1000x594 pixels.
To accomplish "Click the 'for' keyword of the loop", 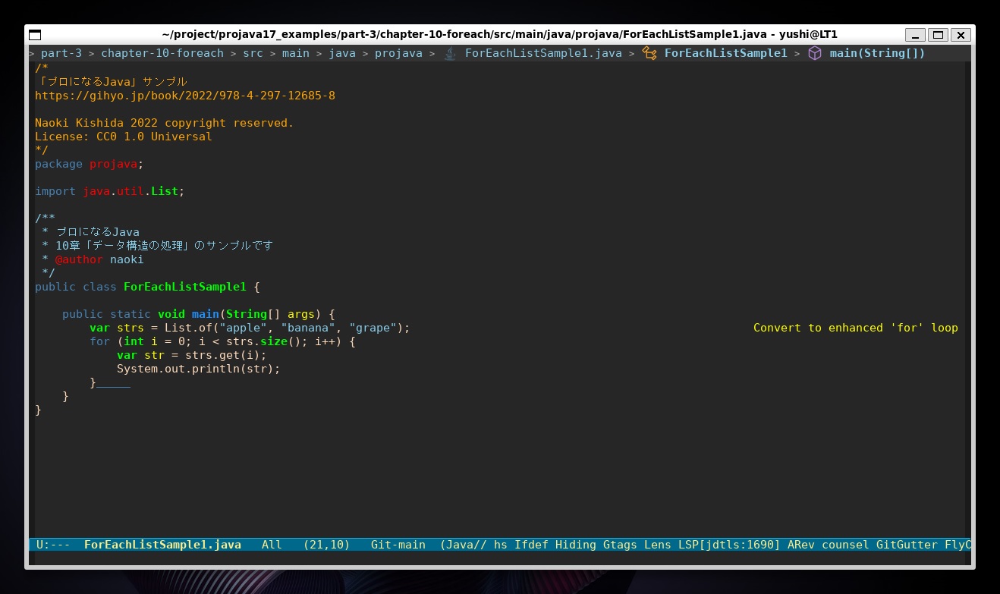I will (x=99, y=341).
